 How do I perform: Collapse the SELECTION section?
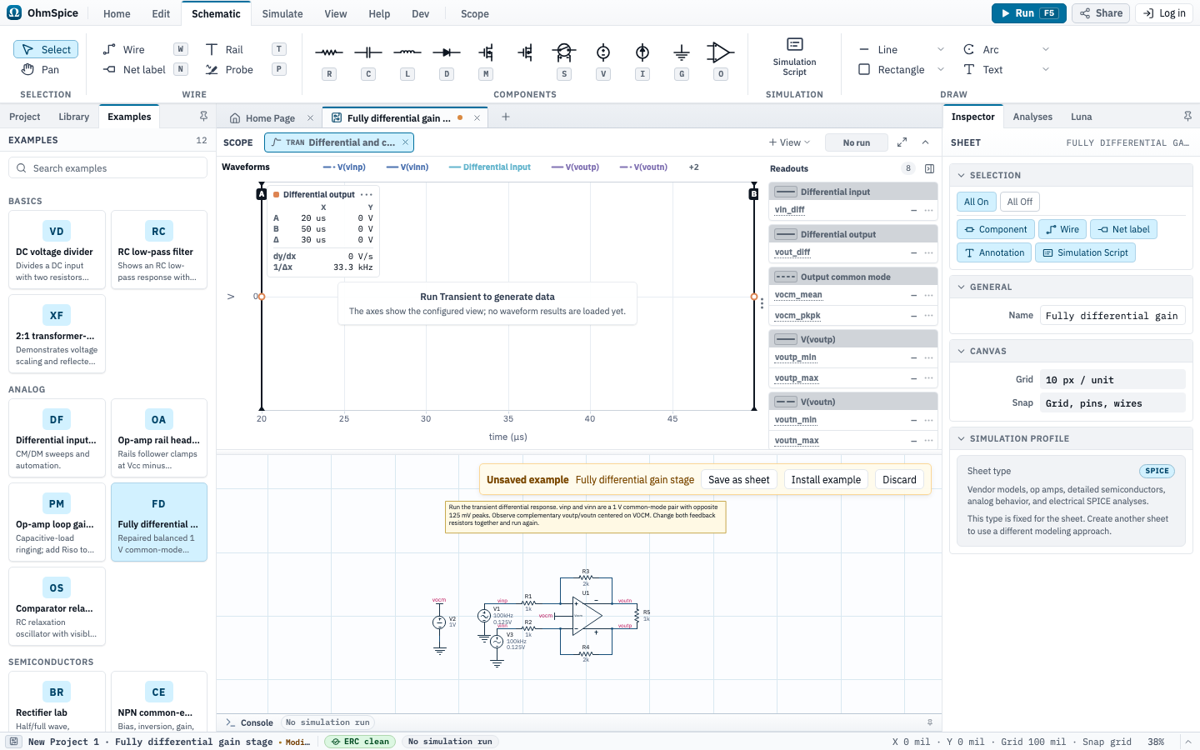point(962,176)
